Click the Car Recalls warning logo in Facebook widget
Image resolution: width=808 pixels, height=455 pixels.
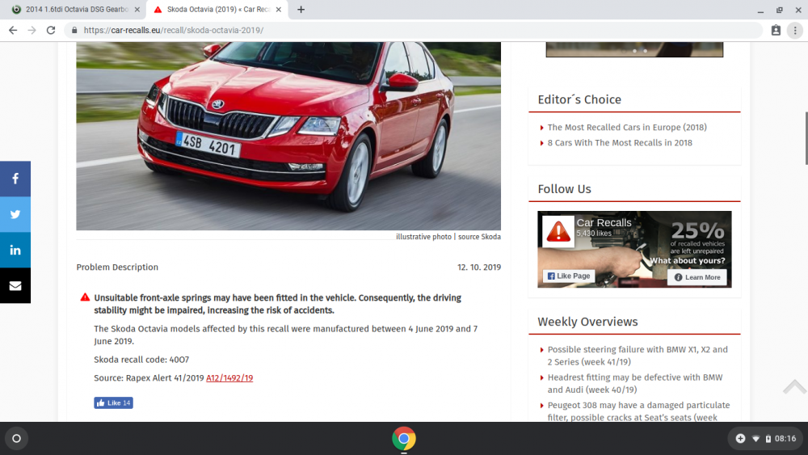coord(558,231)
